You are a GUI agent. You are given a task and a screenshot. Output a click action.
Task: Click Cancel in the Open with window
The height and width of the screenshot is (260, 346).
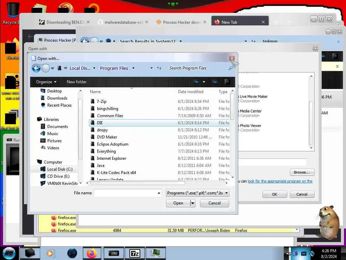coord(302,194)
